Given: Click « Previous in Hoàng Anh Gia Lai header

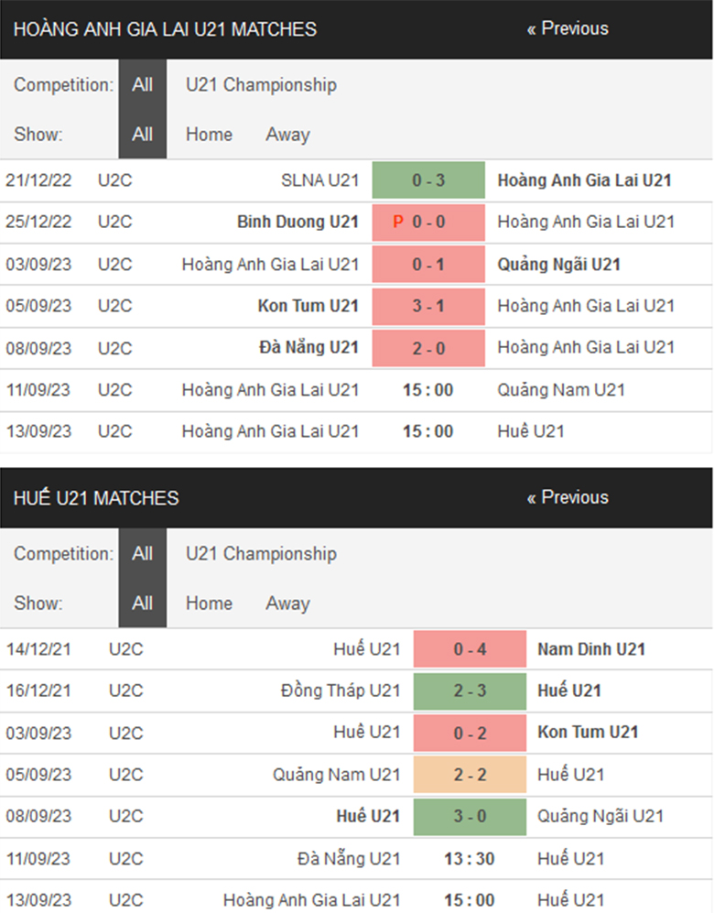Looking at the screenshot, I should tap(567, 28).
